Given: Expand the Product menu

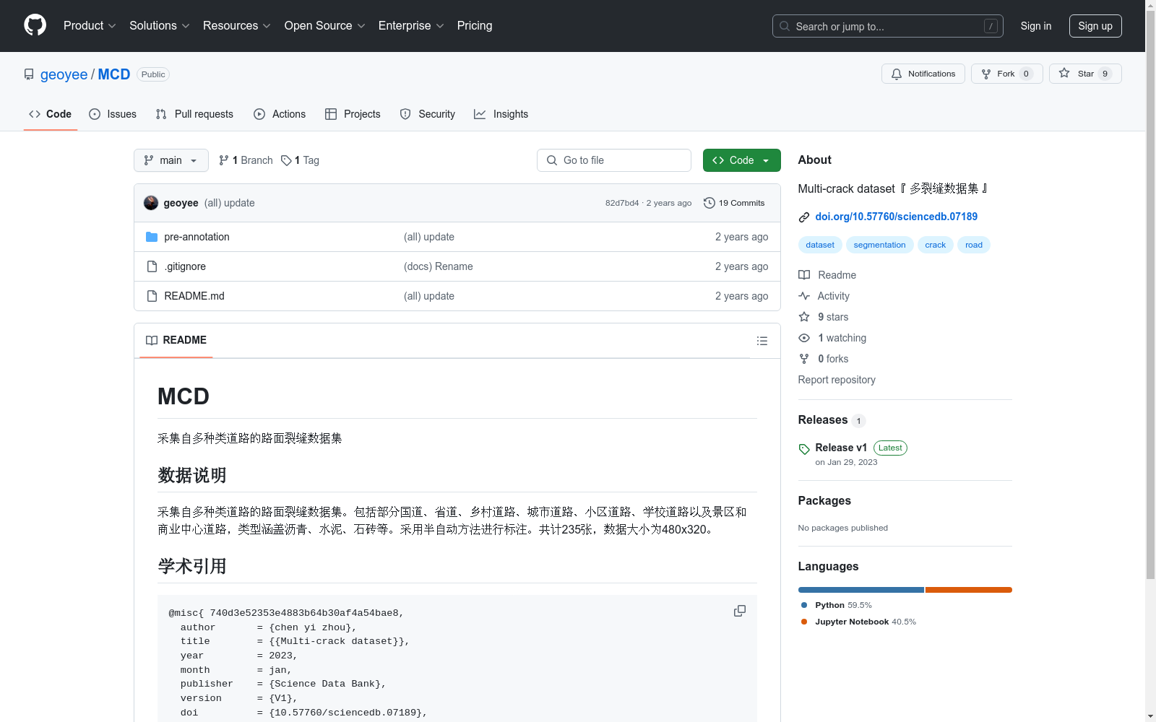Looking at the screenshot, I should tap(90, 25).
